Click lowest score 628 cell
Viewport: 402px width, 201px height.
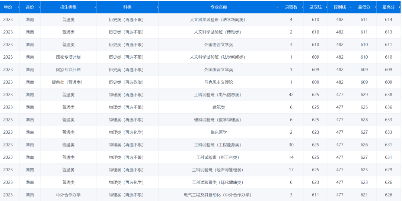pyautogui.click(x=364, y=120)
